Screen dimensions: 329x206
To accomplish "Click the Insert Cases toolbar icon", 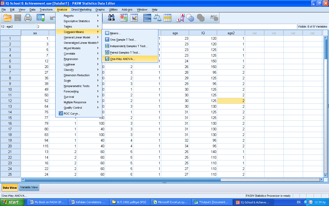I will (124, 18).
